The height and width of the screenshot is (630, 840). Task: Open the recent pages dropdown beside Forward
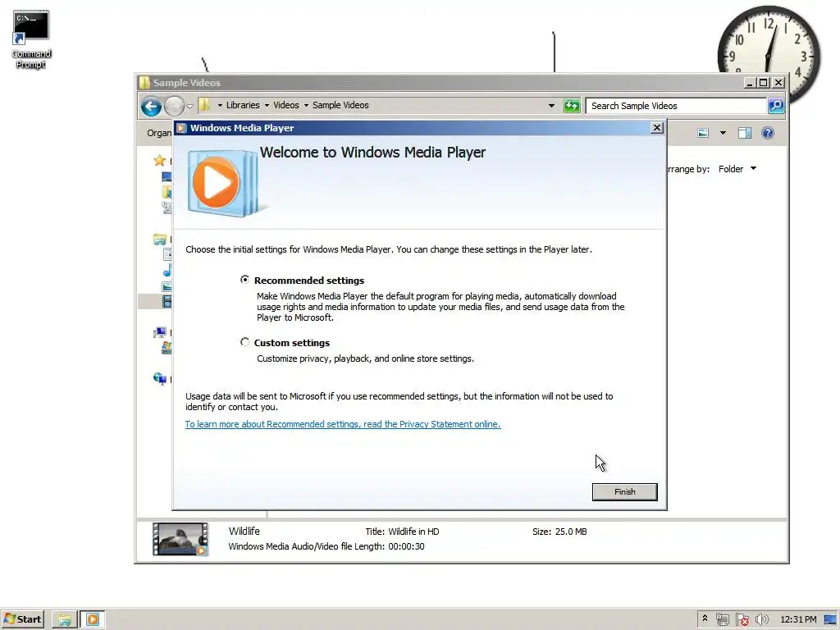pyautogui.click(x=189, y=106)
